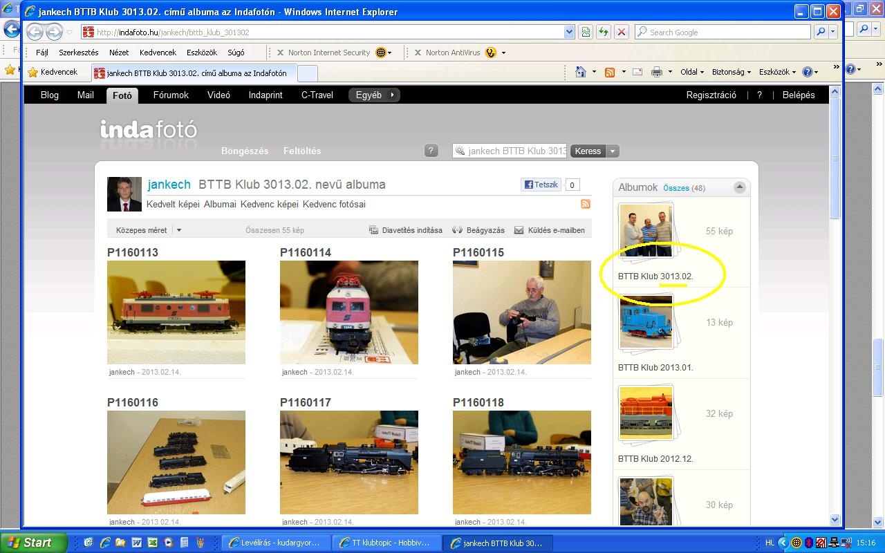Viewport: 885px width, 553px height.
Task: Open photo P1160115 thumbnail
Action: pyautogui.click(x=521, y=312)
